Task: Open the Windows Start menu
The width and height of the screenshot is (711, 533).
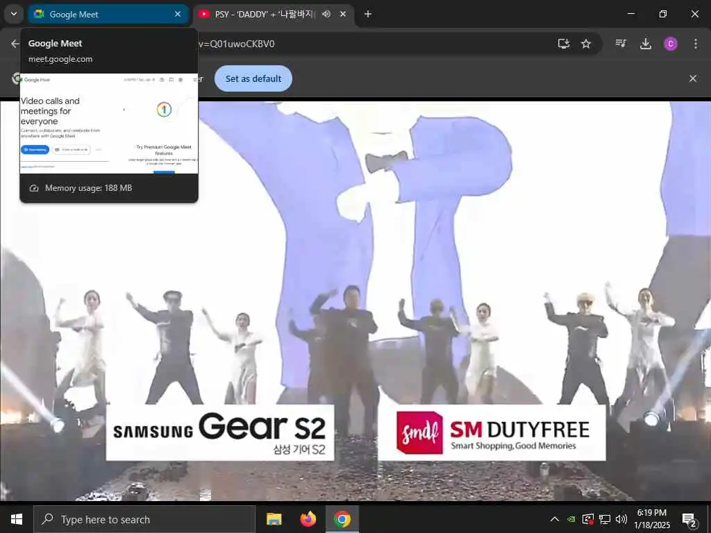Action: [17, 519]
